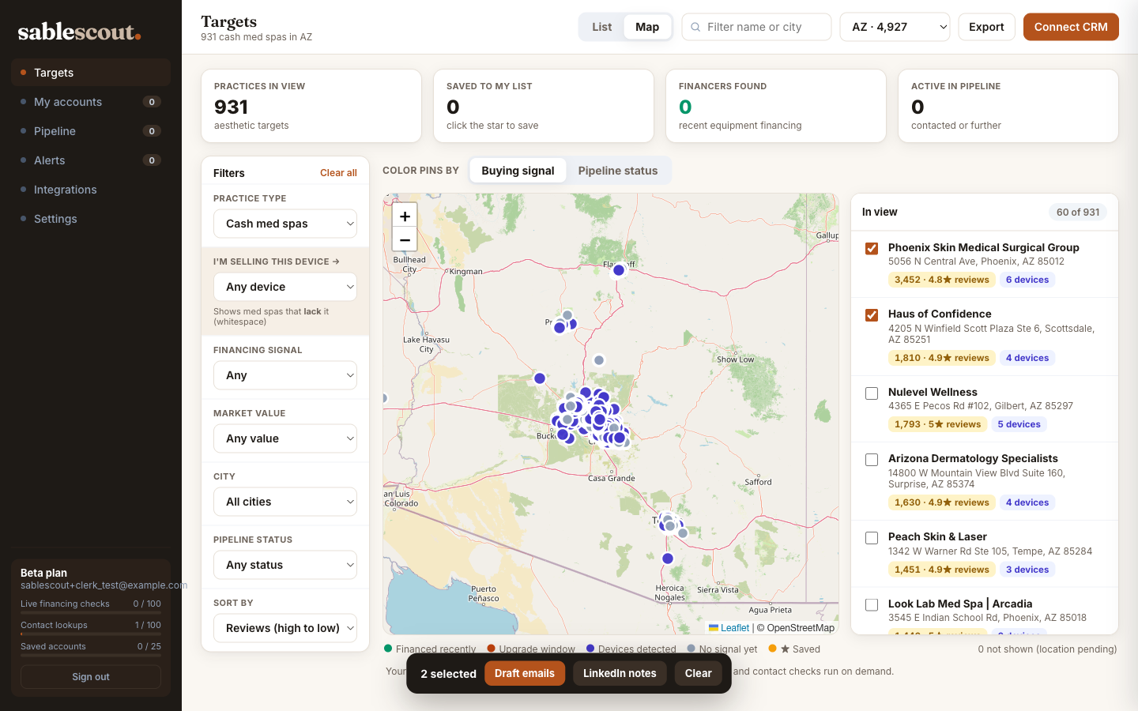Image resolution: width=1138 pixels, height=711 pixels.
Task: Switch to Map view
Action: point(647,27)
